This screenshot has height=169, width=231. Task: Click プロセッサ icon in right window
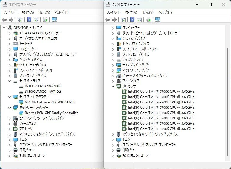(x=119, y=86)
